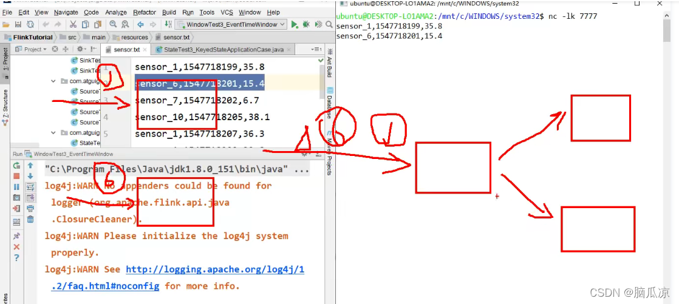Click the Restore Layout icon in Run panel

pyautogui.click(x=16, y=222)
